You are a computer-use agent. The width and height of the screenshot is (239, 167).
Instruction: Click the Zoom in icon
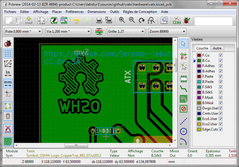(x=122, y=20)
